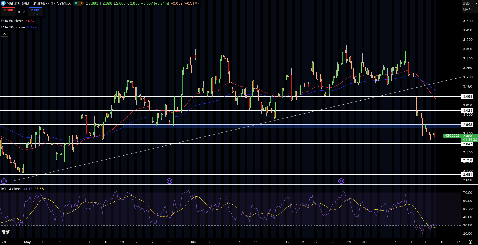Select the RSI 14 close indicator legend
This screenshot has height=245, width=478.
pyautogui.click(x=11, y=189)
